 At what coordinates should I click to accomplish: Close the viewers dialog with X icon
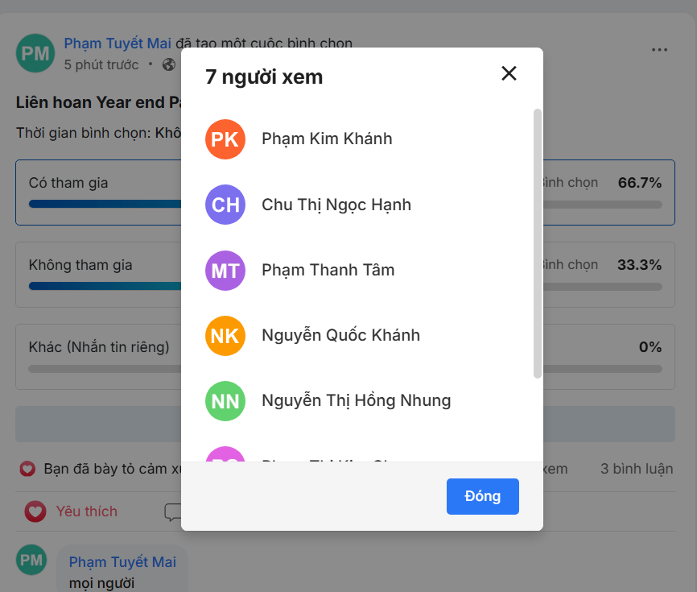pos(509,74)
